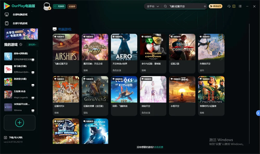Select 赛马娘(日服) from my games
The image size is (260, 154).
(x=19, y=69)
